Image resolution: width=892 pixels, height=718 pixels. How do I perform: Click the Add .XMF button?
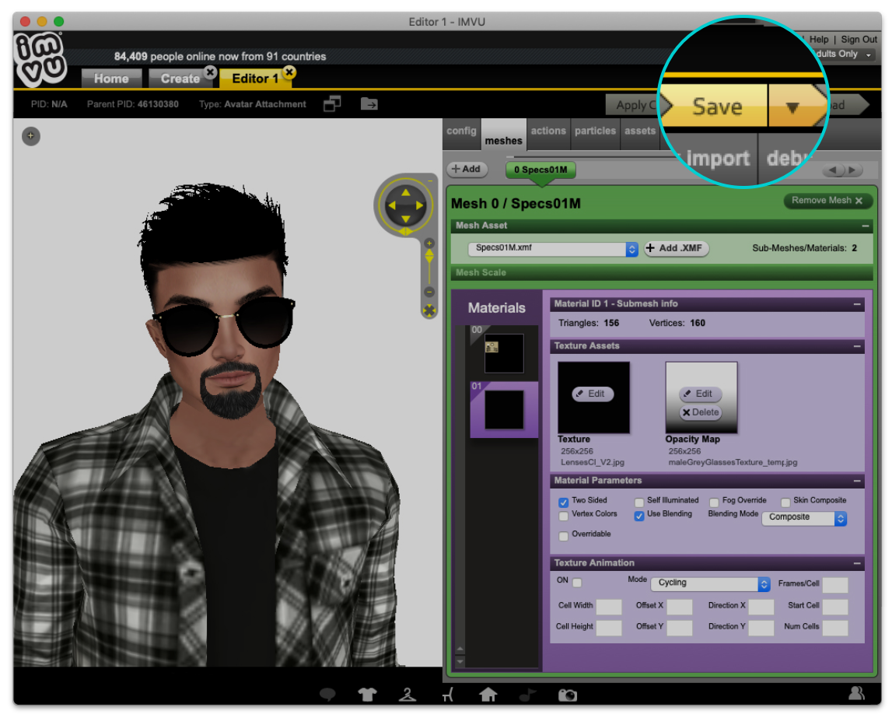tap(677, 249)
